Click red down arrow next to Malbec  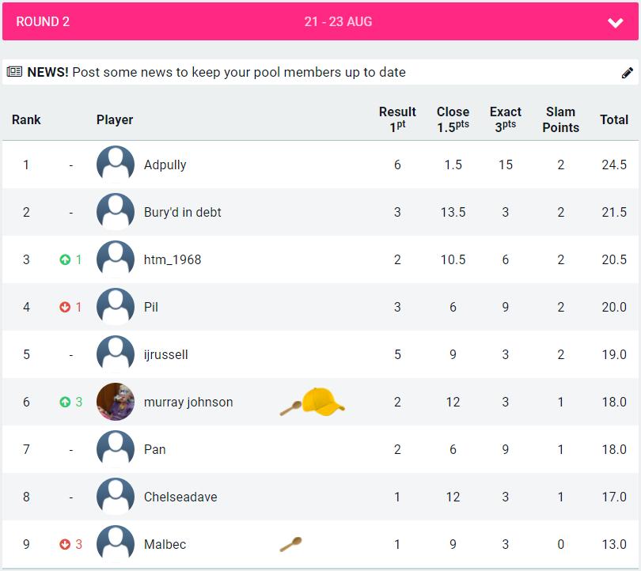tap(65, 544)
